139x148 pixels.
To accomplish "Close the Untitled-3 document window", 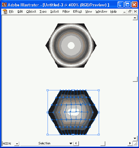I will point(135,12).
